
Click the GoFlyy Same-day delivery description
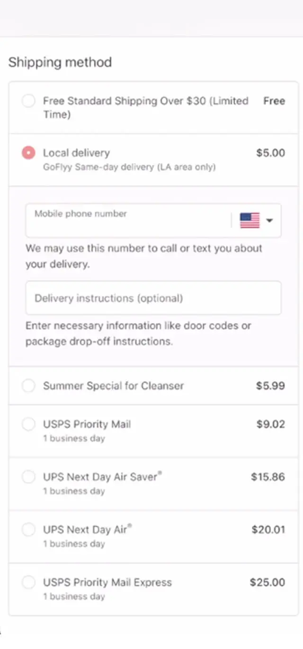click(129, 167)
